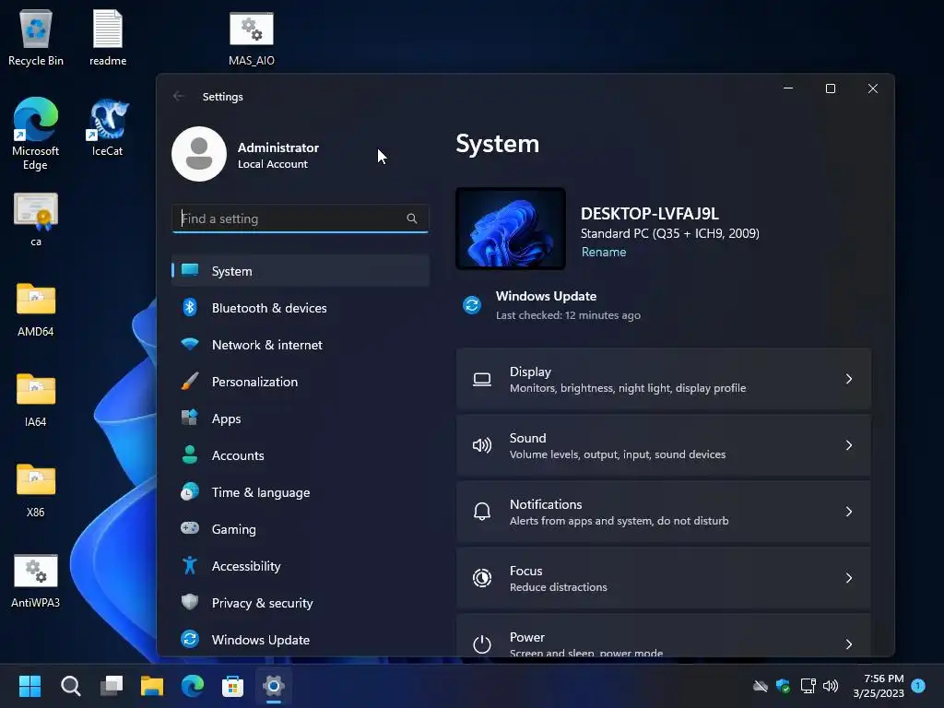Viewport: 944px width, 708px height.
Task: Open taskbar Search
Action: (x=70, y=686)
